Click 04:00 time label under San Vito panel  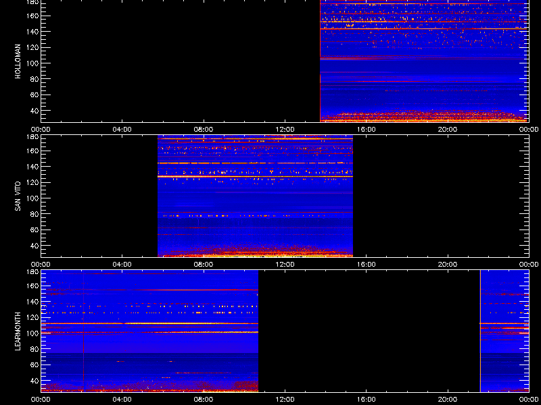(122, 265)
